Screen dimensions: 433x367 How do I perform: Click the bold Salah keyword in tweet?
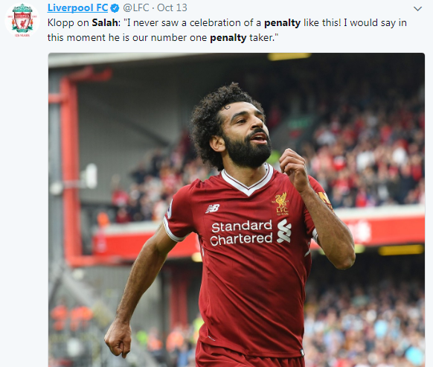tap(105, 22)
